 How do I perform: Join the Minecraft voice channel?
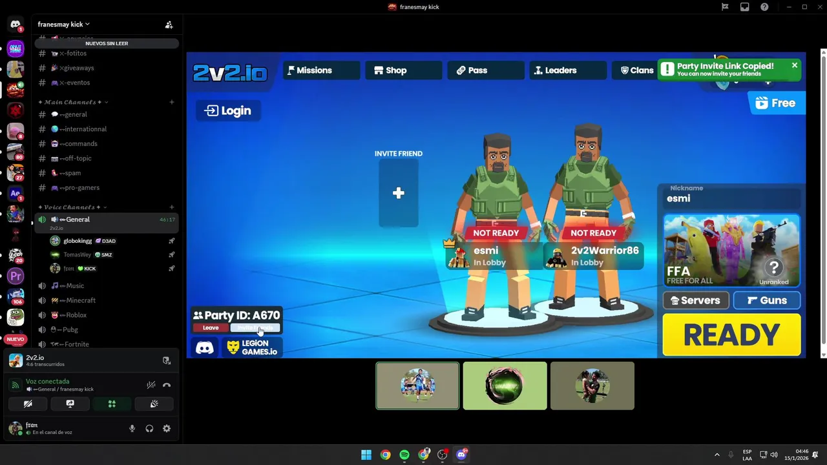coord(107,300)
